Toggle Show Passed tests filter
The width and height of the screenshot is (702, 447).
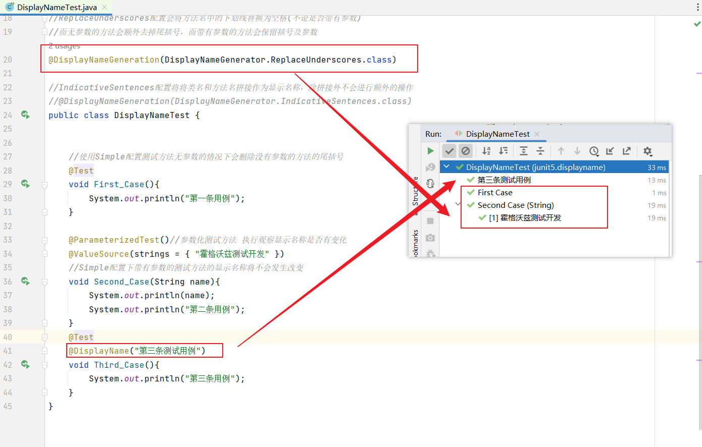click(449, 151)
